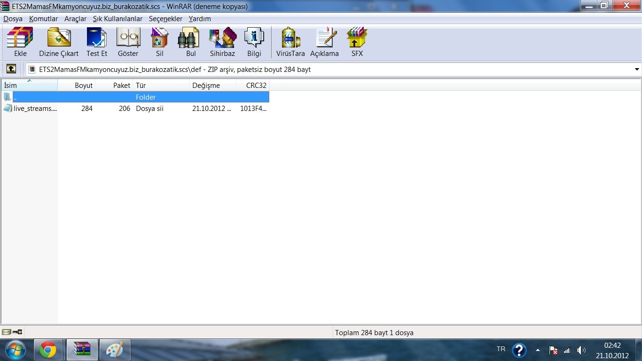This screenshot has height=361, width=642.
Task: Click the Folder type cell
Action: 146,97
